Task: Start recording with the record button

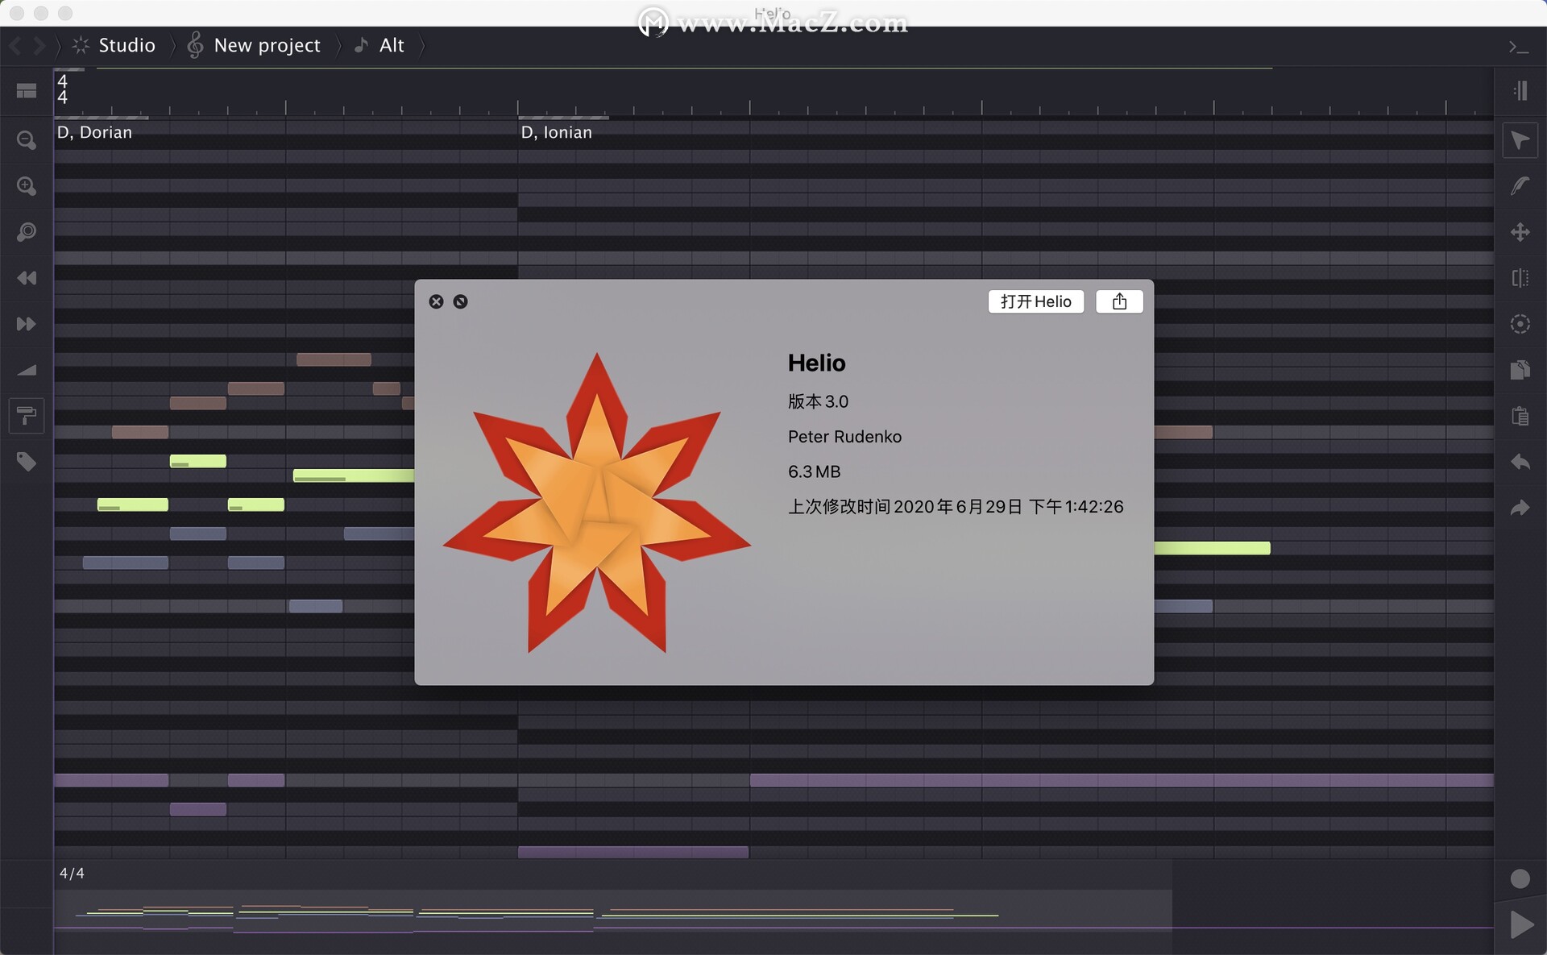Action: (1520, 879)
